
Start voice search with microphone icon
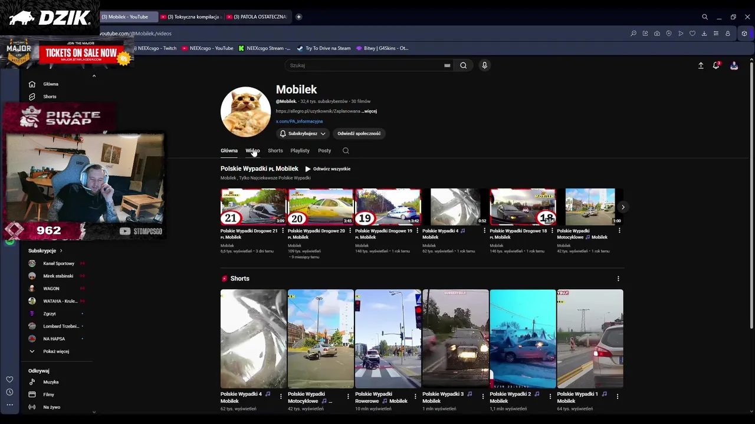484,65
